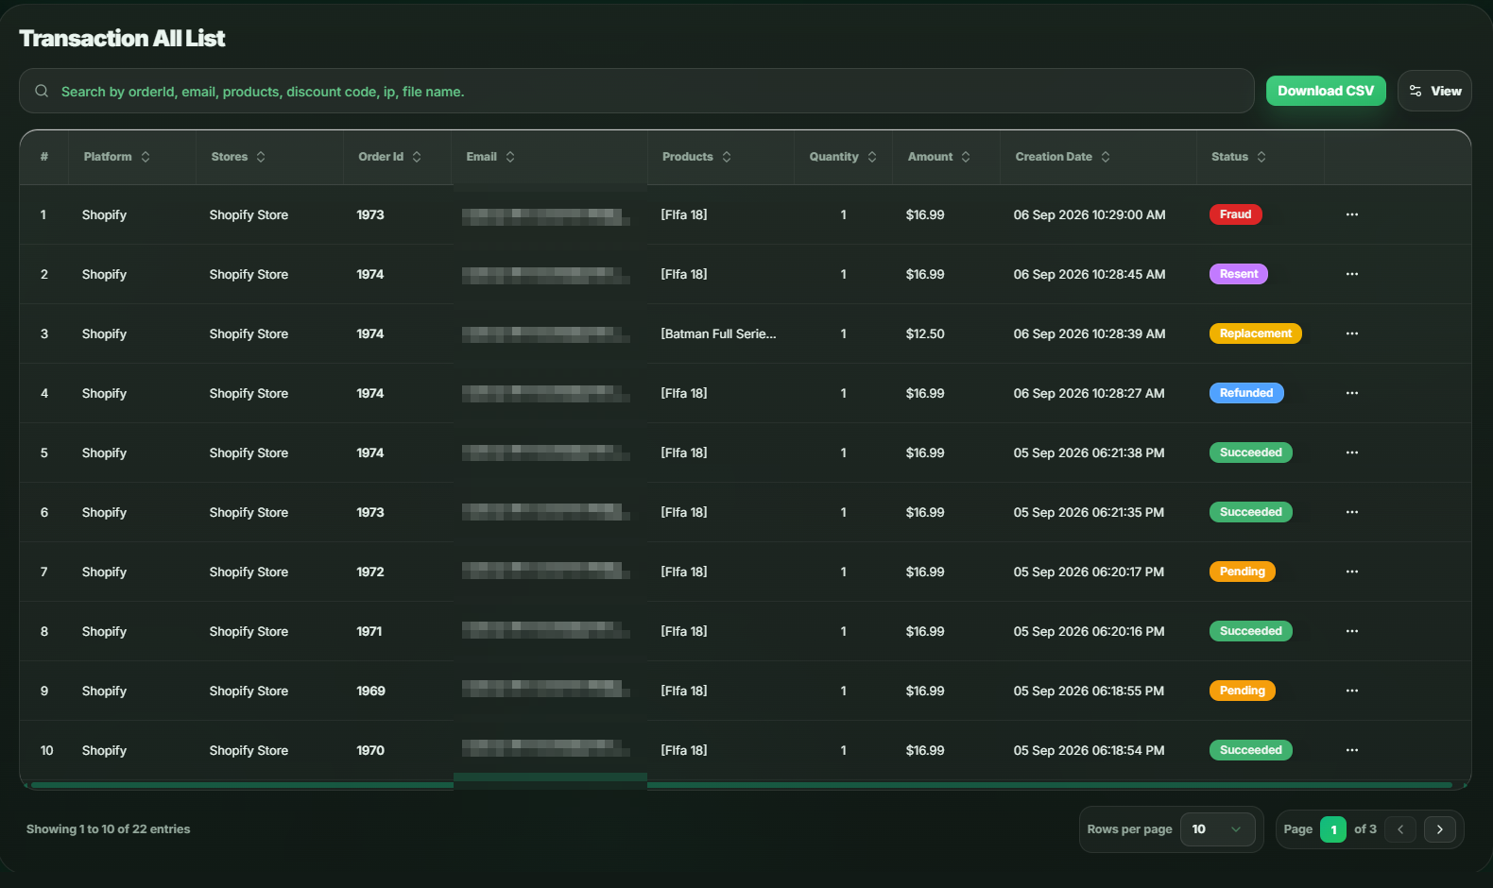Click the Transaction All List heading

point(122,38)
